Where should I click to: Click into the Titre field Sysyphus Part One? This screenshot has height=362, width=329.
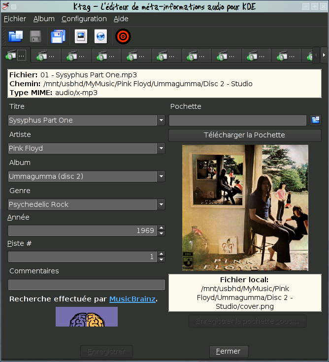coord(83,120)
